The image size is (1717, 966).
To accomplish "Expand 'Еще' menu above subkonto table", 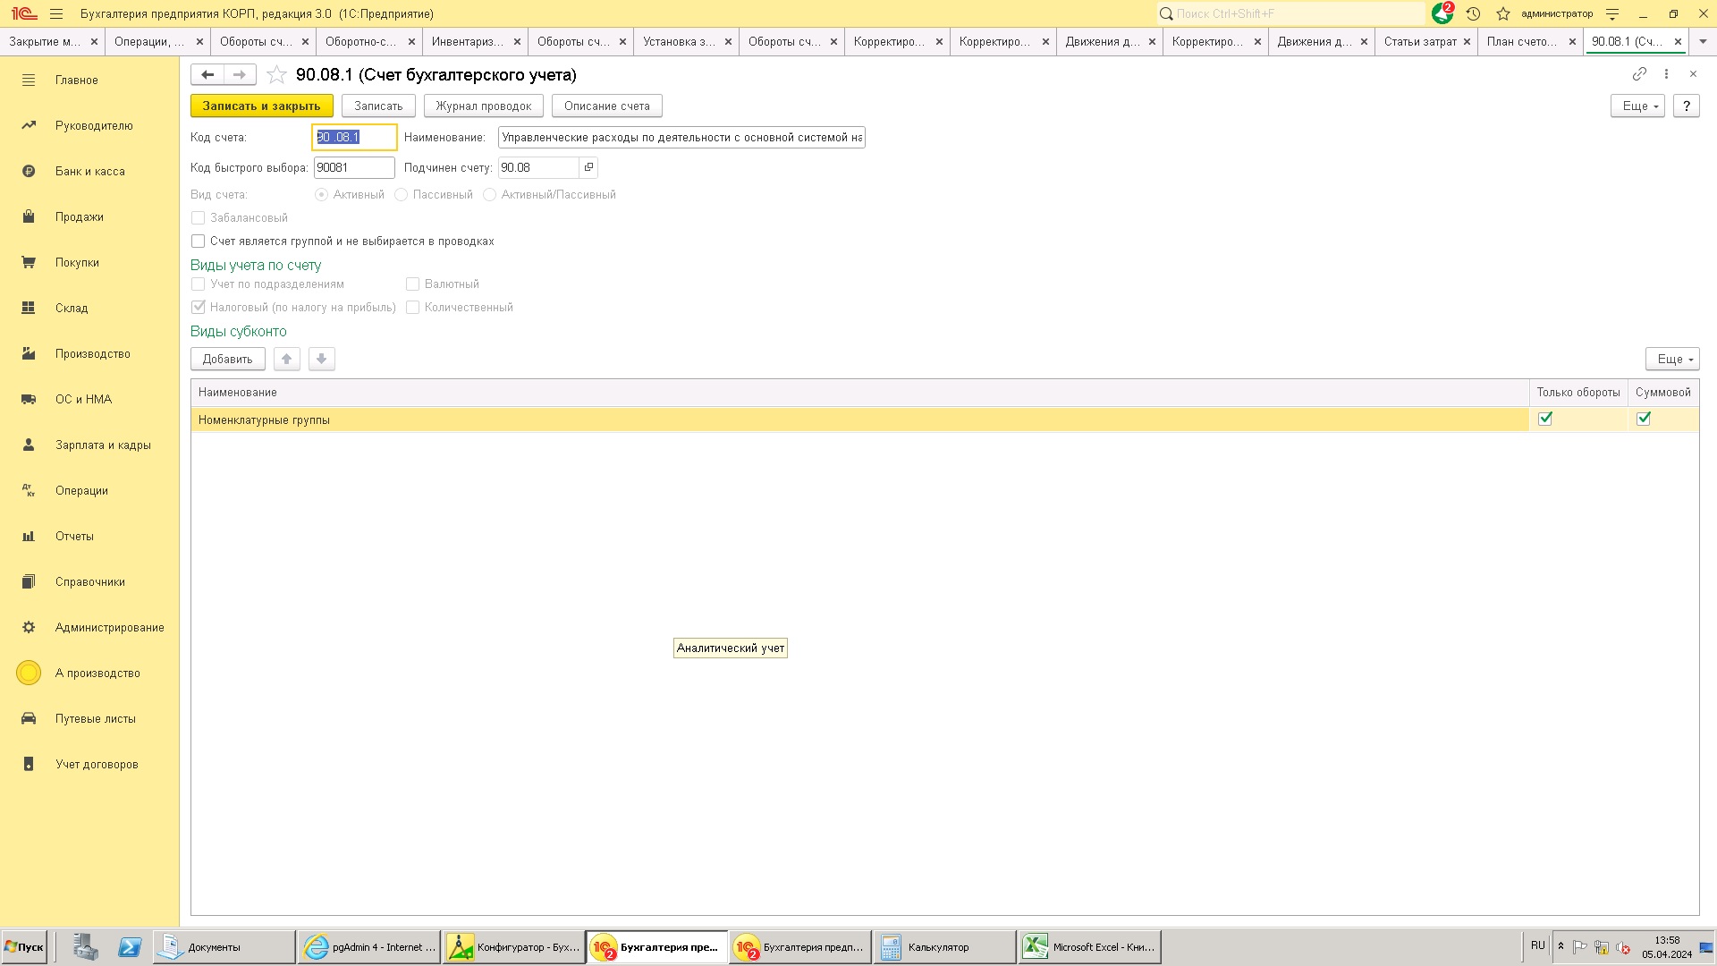I will (x=1671, y=359).
